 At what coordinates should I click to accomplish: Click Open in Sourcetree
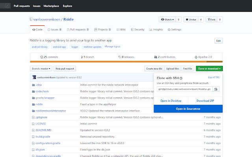pos(188,109)
